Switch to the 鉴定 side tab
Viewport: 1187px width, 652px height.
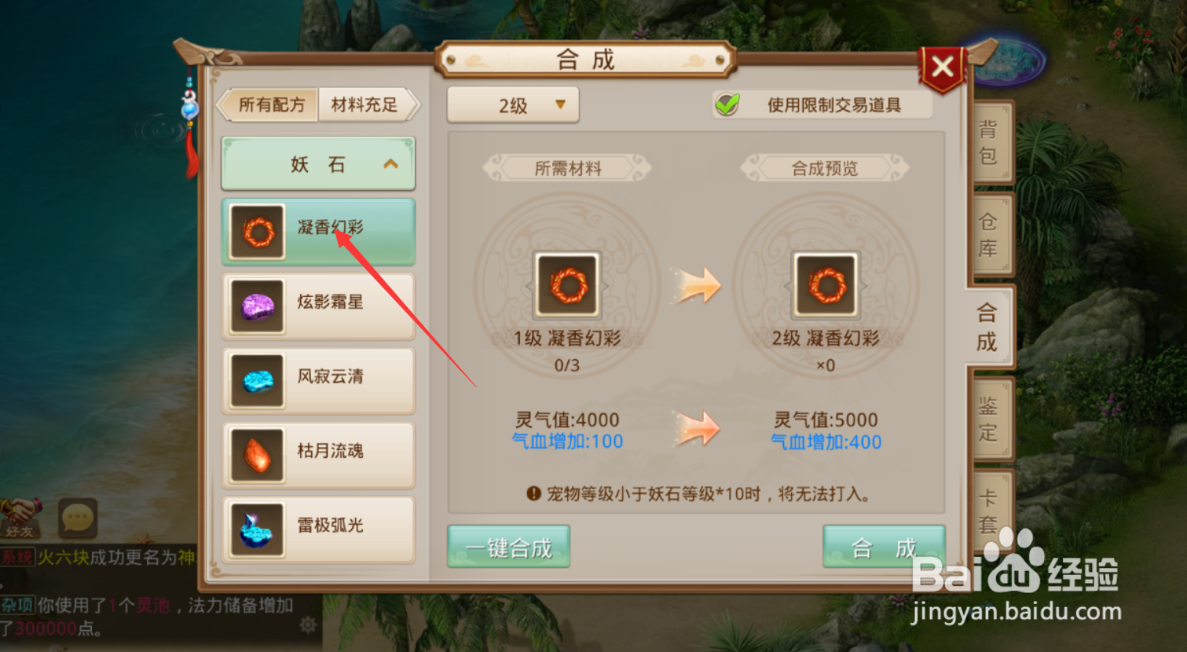point(989,419)
